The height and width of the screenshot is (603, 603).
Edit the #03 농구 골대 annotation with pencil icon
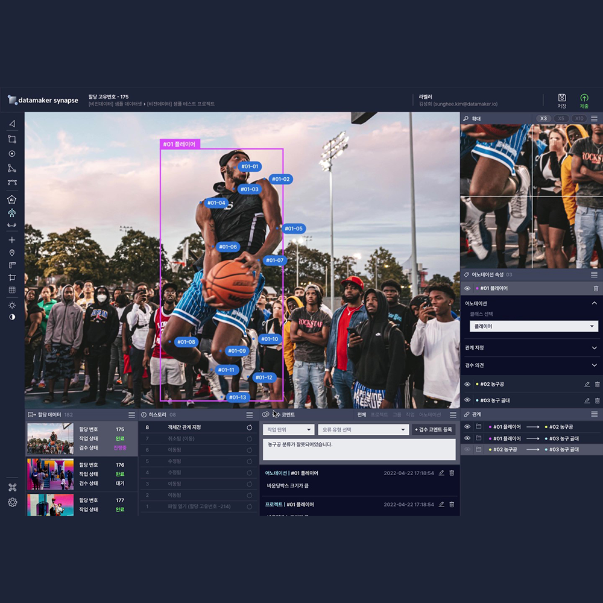(x=587, y=400)
